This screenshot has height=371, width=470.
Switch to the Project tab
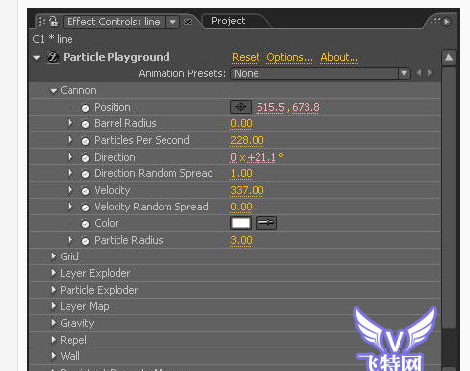point(228,21)
